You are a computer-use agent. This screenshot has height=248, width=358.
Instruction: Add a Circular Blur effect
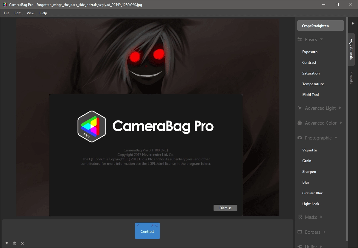pyautogui.click(x=312, y=193)
